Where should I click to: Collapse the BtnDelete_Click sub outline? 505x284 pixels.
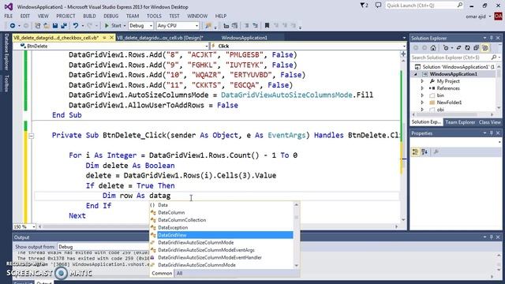tap(32, 136)
